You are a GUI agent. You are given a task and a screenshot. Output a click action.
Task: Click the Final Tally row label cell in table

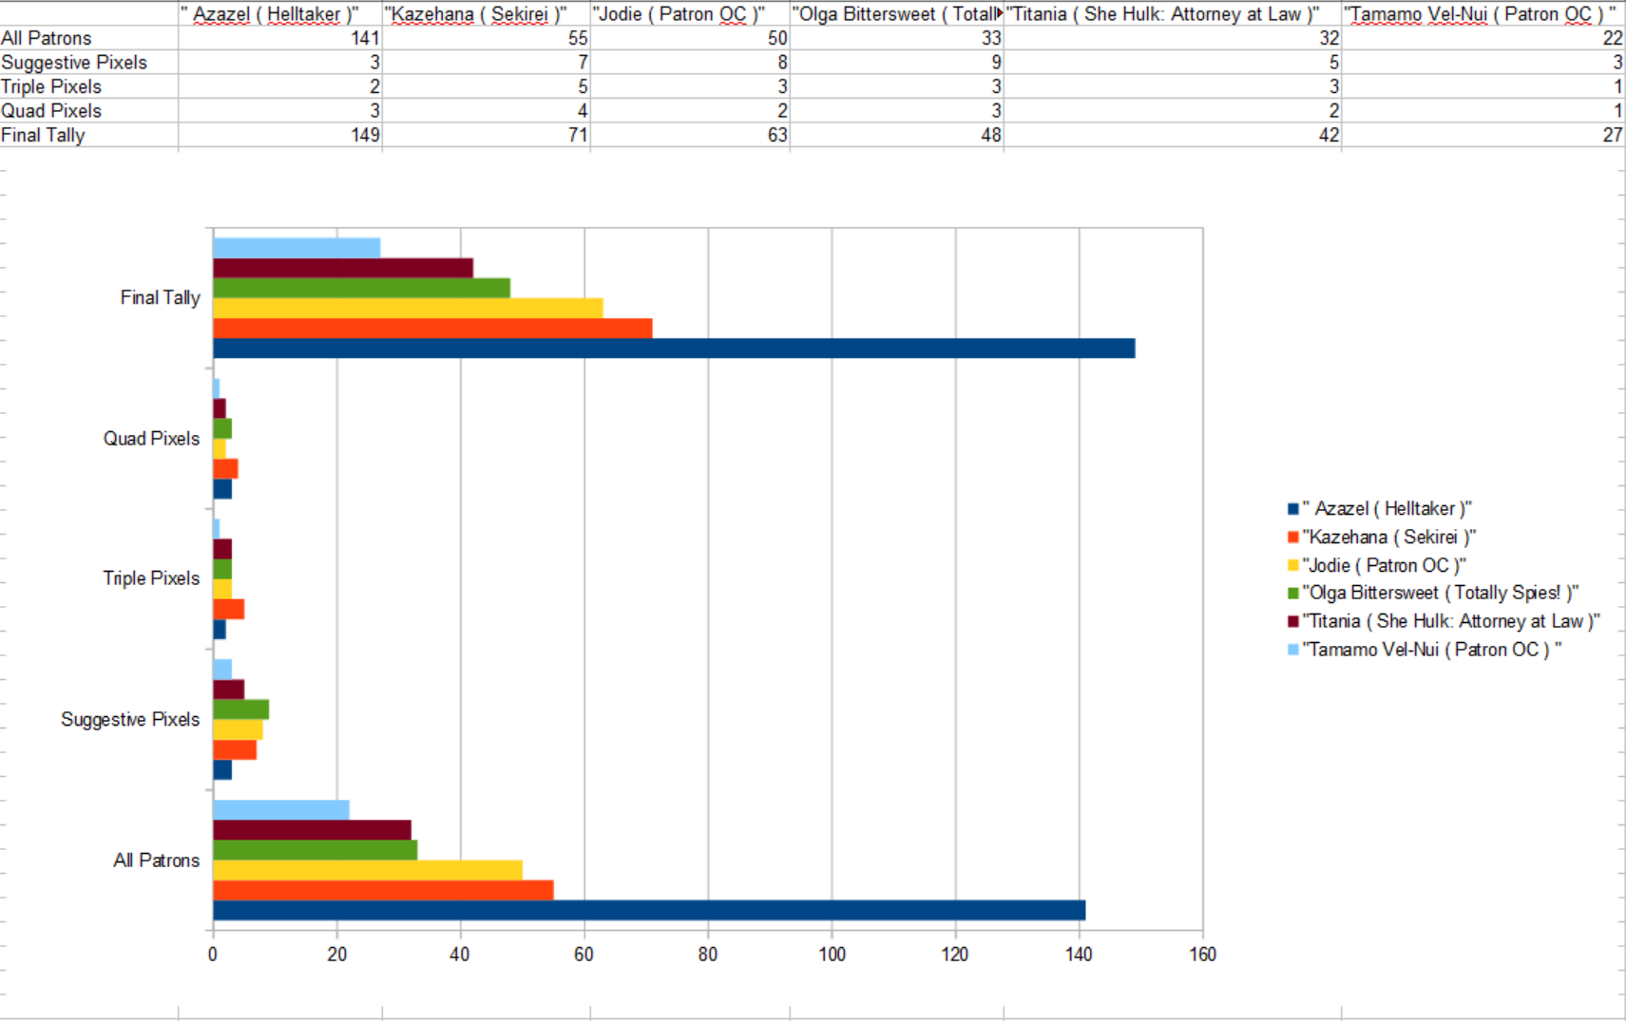[89, 135]
